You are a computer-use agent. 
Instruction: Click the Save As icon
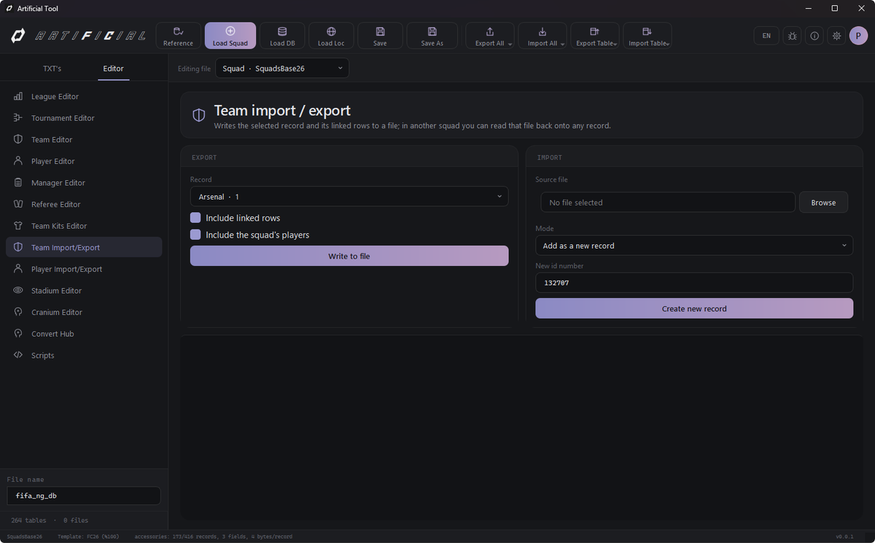click(x=432, y=31)
